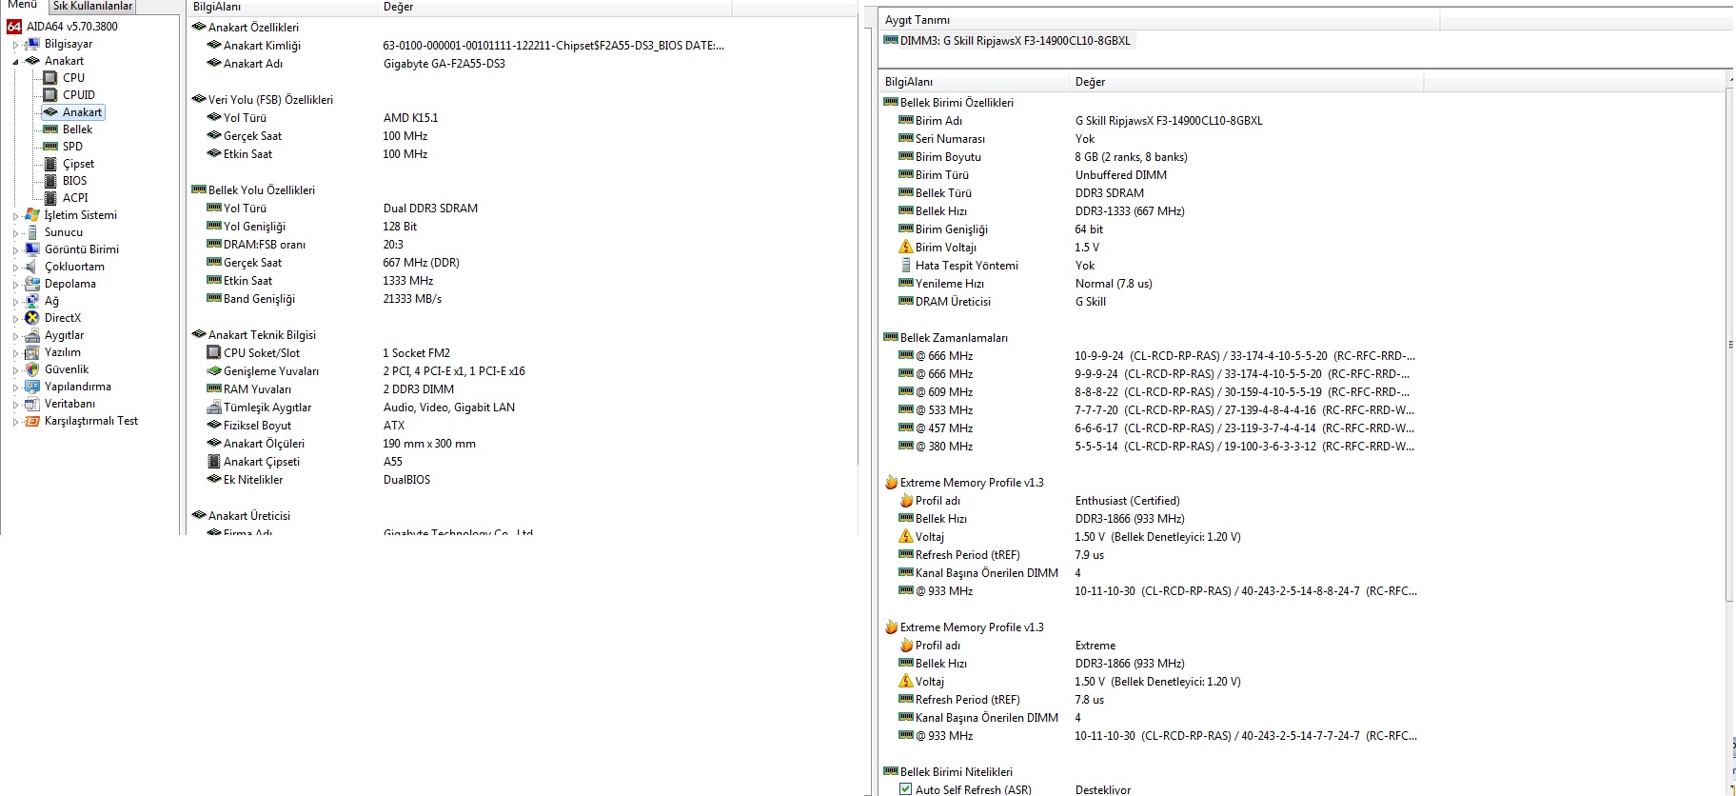Select the CPU tree item icon
Viewport: 1736px width, 796px height.
pyautogui.click(x=51, y=78)
